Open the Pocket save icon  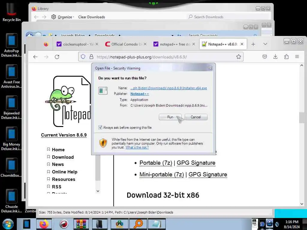click(265, 57)
